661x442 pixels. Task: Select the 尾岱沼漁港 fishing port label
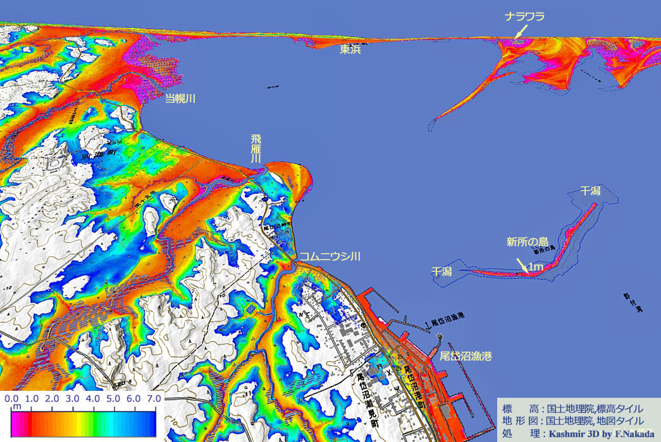pyautogui.click(x=465, y=355)
